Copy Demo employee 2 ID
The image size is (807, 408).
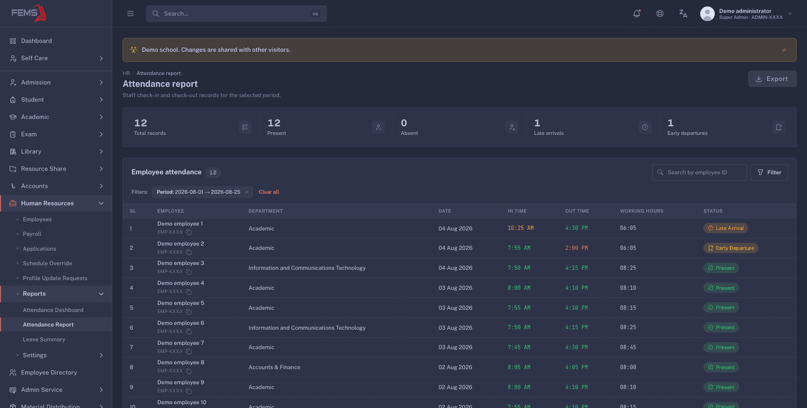tap(189, 252)
